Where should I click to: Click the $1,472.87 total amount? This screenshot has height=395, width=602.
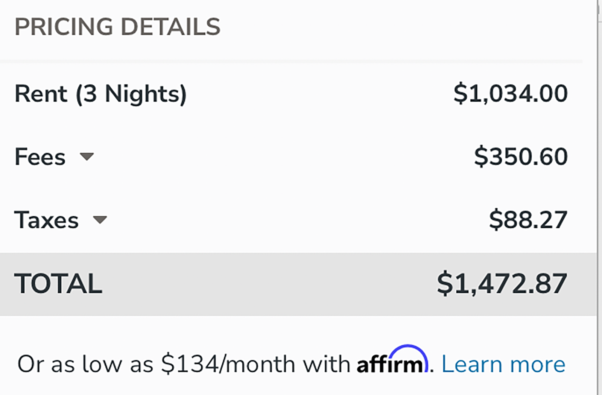pyautogui.click(x=502, y=284)
